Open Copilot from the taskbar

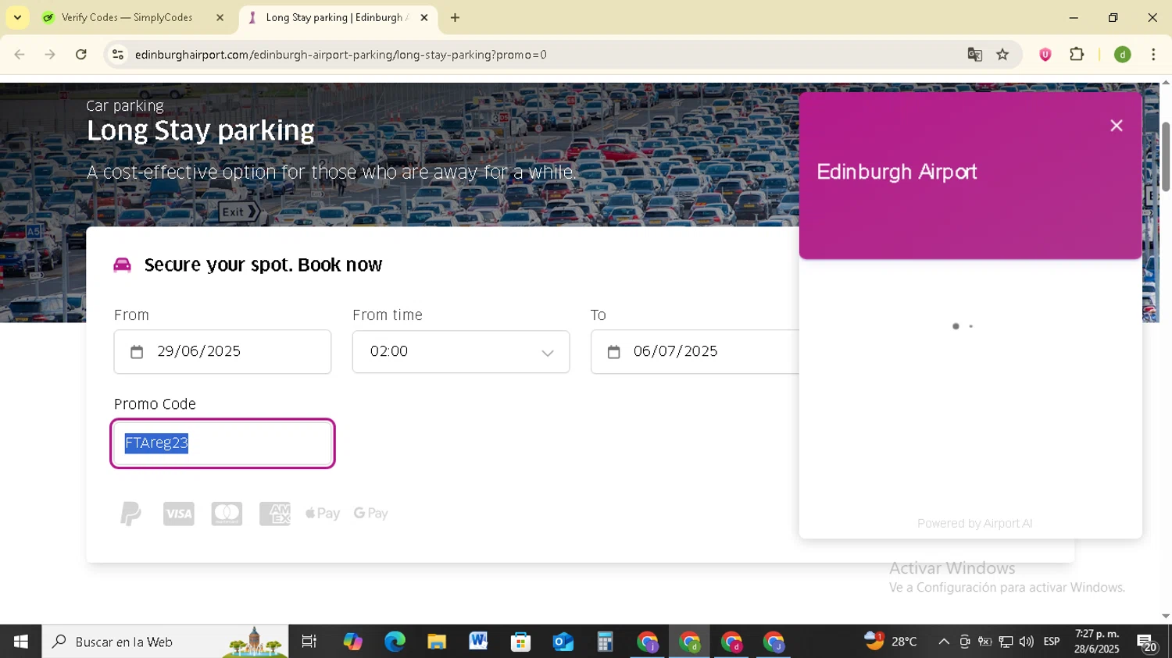tap(353, 642)
